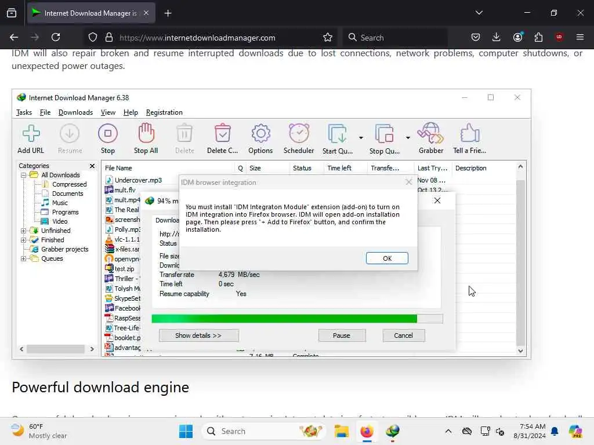Click the IDM icon in the taskbar
The height and width of the screenshot is (445, 594).
[393, 431]
